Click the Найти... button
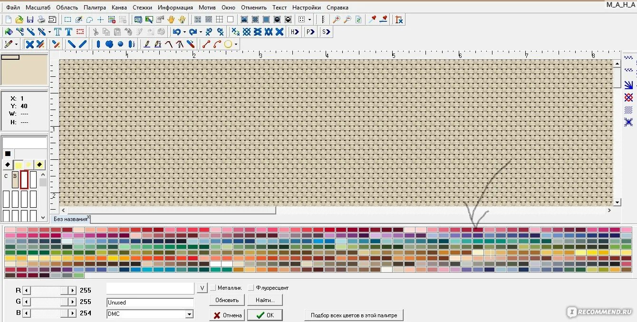 pos(265,300)
